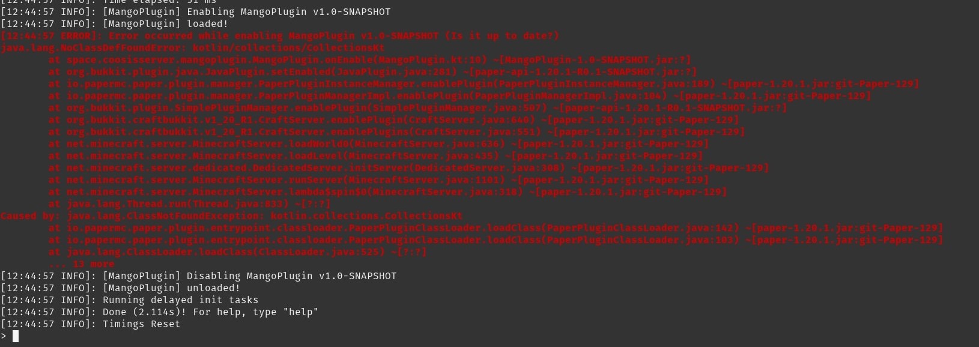This screenshot has width=979, height=347.
Task: Click the JavaPlugin.setEnabled stack frame
Action: click(x=372, y=72)
